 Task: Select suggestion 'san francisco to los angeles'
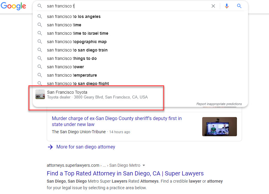pyautogui.click(x=74, y=16)
